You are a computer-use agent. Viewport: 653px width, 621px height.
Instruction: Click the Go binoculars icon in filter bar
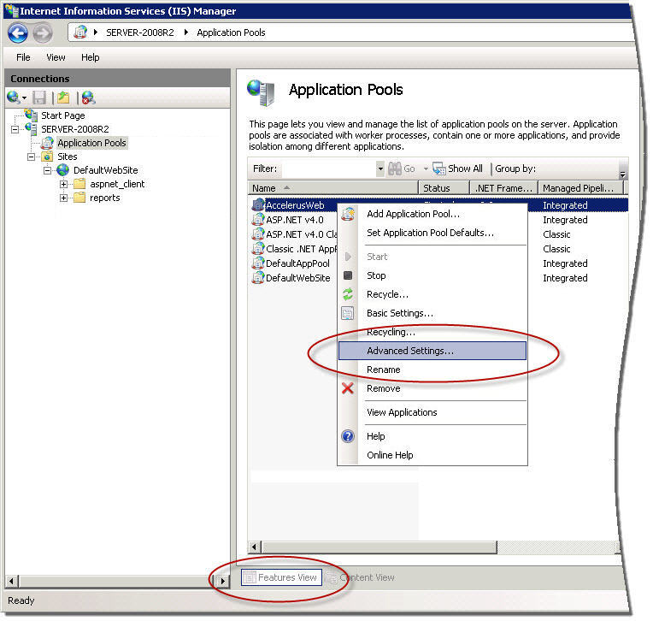(394, 169)
